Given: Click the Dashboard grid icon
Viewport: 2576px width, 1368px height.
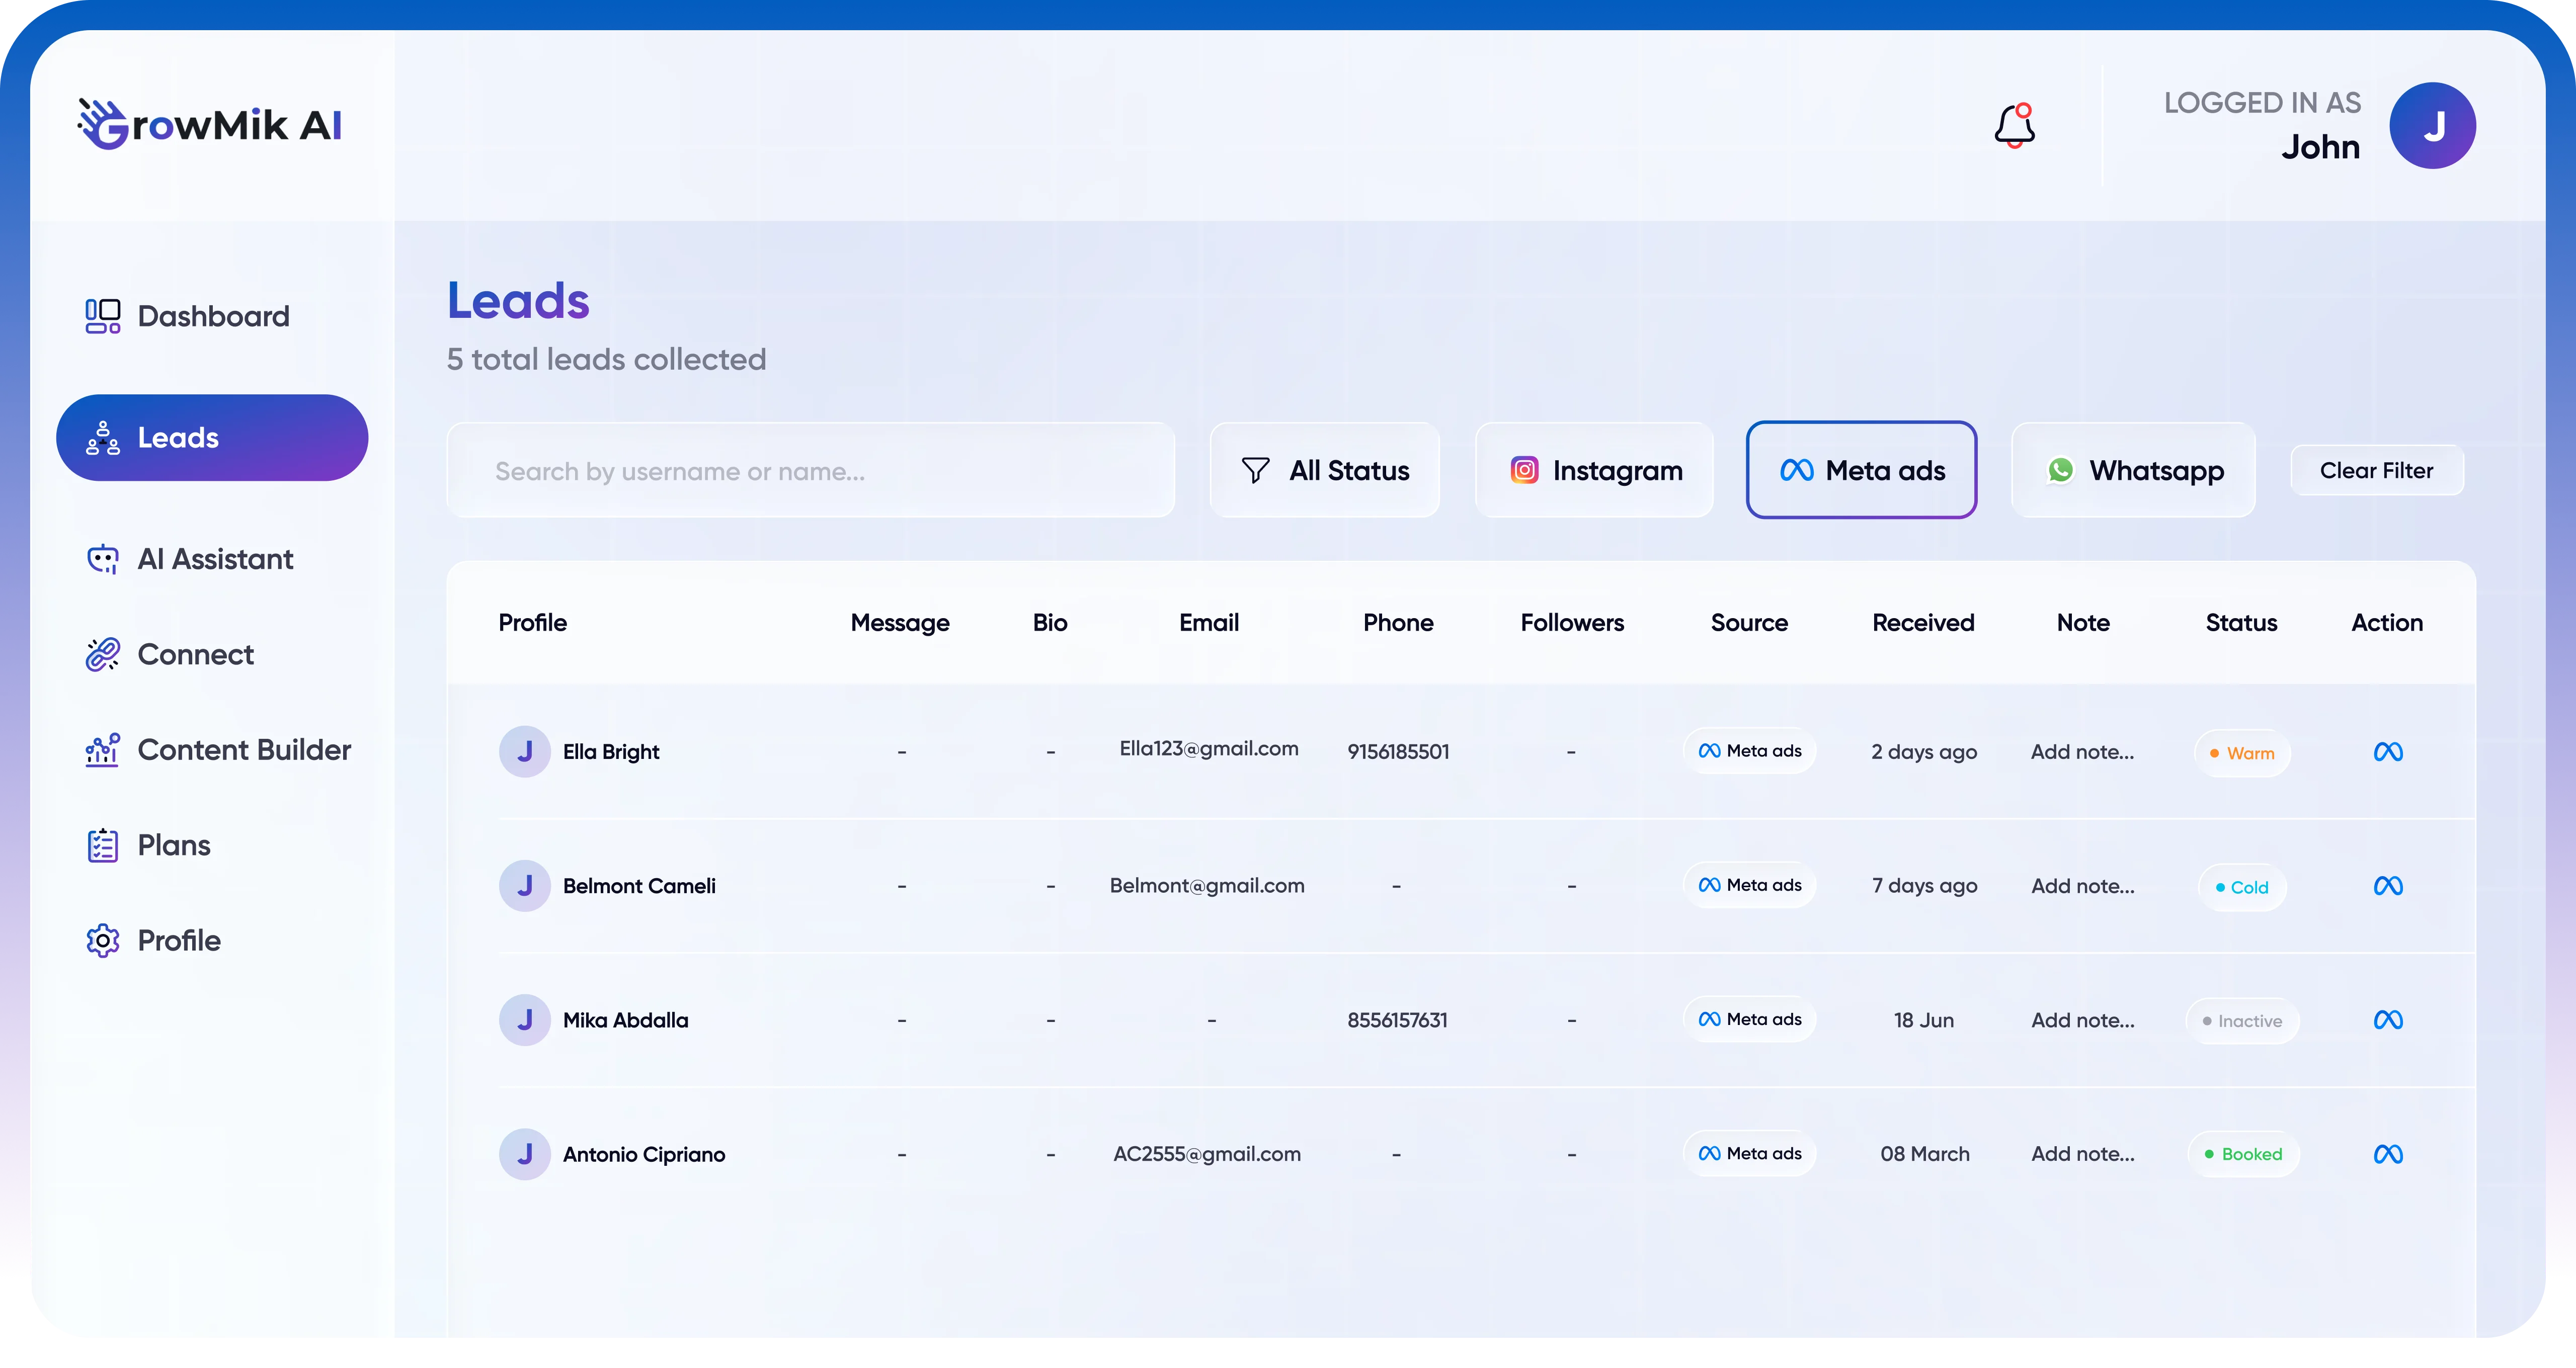Looking at the screenshot, I should pyautogui.click(x=103, y=316).
